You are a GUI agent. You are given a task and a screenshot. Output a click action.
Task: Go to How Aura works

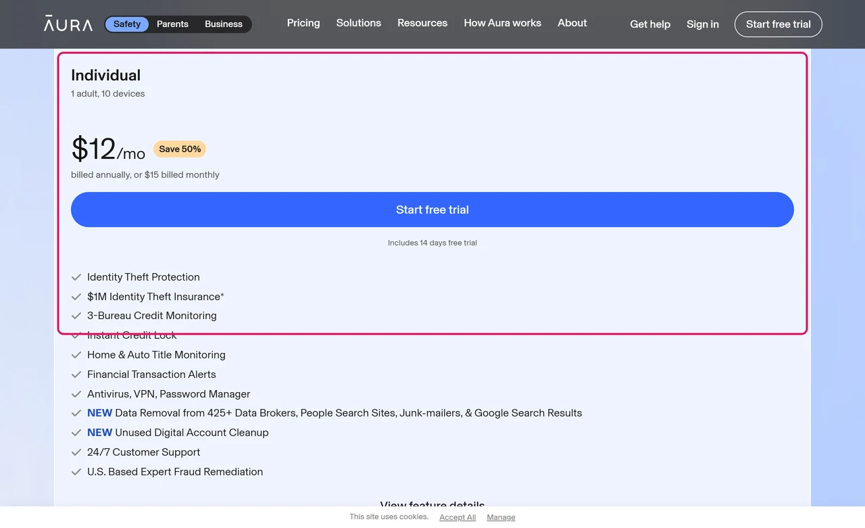(503, 23)
